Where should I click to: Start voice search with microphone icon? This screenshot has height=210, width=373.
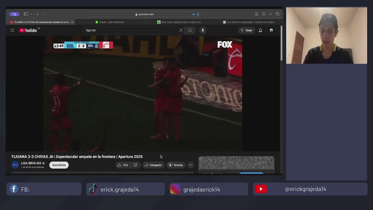point(203,30)
